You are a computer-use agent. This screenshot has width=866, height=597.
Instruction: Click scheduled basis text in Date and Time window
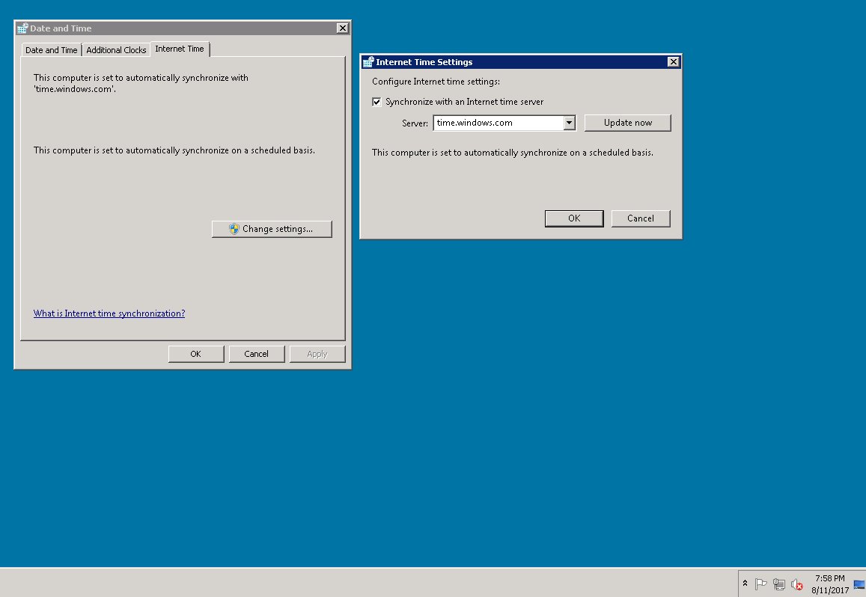(x=174, y=150)
